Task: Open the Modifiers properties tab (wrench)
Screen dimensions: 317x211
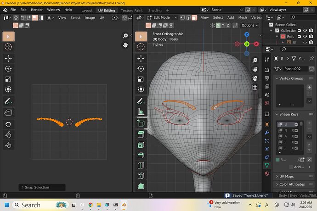Action: pos(267,133)
